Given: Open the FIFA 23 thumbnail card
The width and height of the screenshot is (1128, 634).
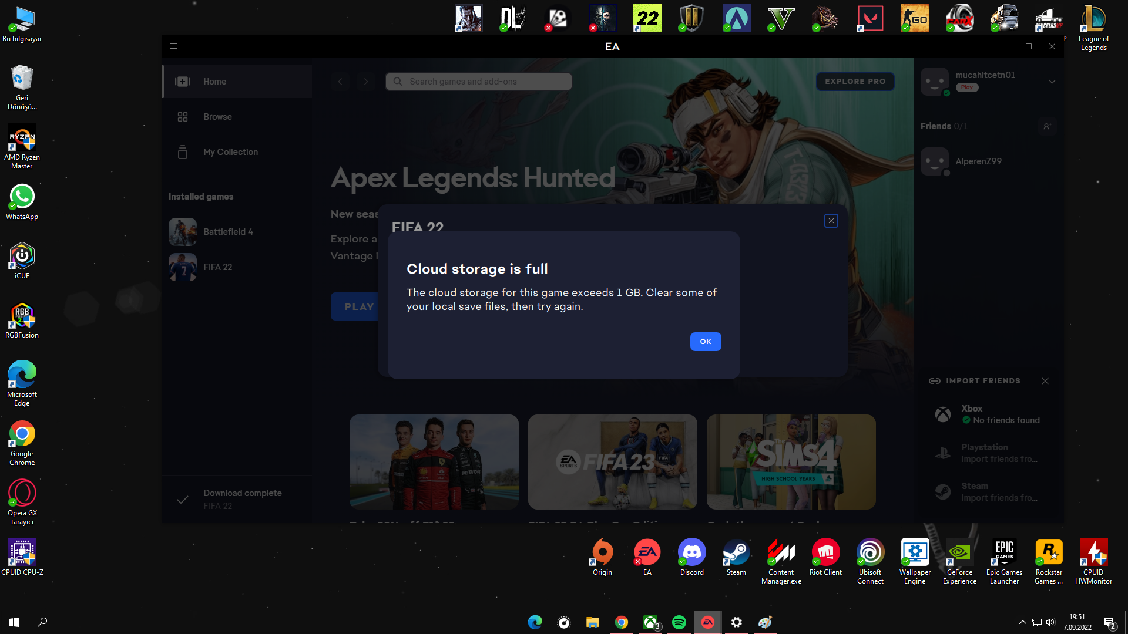Looking at the screenshot, I should (x=612, y=462).
